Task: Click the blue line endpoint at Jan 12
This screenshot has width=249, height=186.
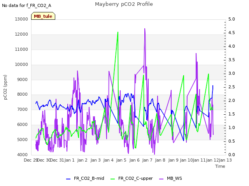Action: pyautogui.click(x=213, y=86)
